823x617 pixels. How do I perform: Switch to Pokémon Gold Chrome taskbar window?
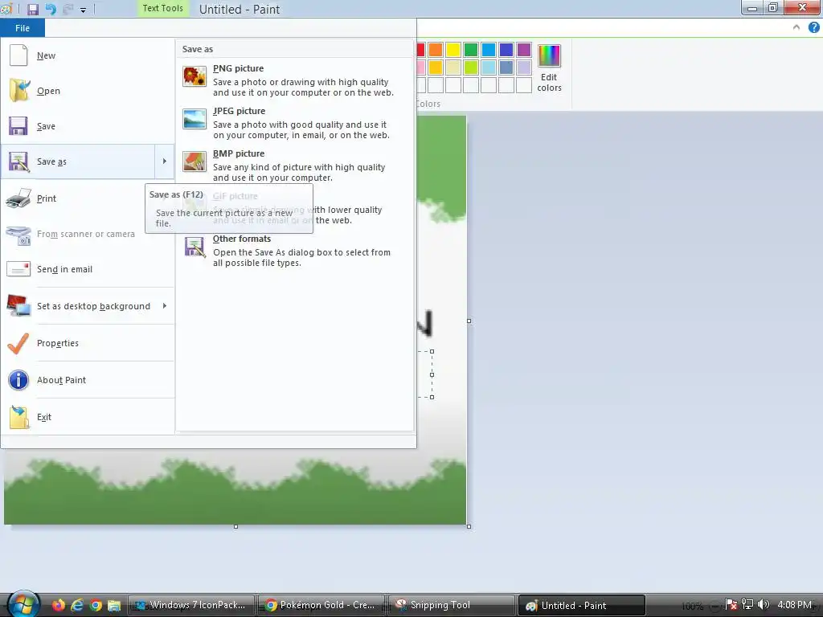pyautogui.click(x=322, y=605)
